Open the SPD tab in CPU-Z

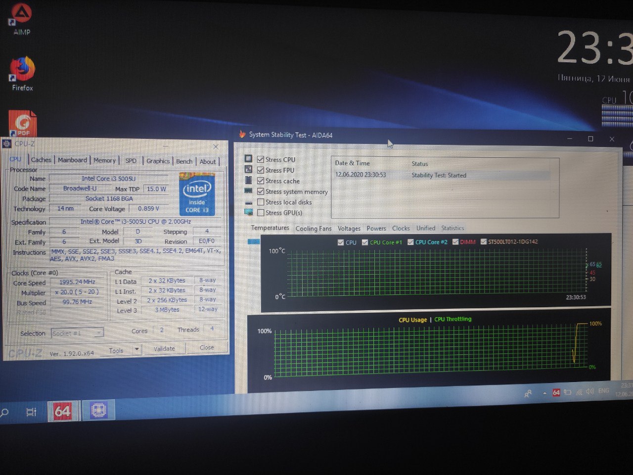[131, 161]
